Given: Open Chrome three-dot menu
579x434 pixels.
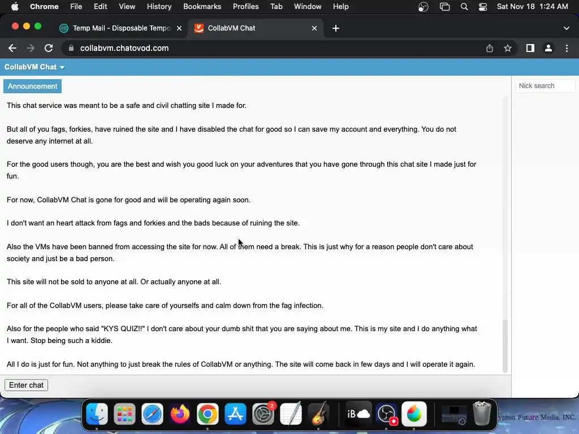Looking at the screenshot, I should (x=567, y=48).
